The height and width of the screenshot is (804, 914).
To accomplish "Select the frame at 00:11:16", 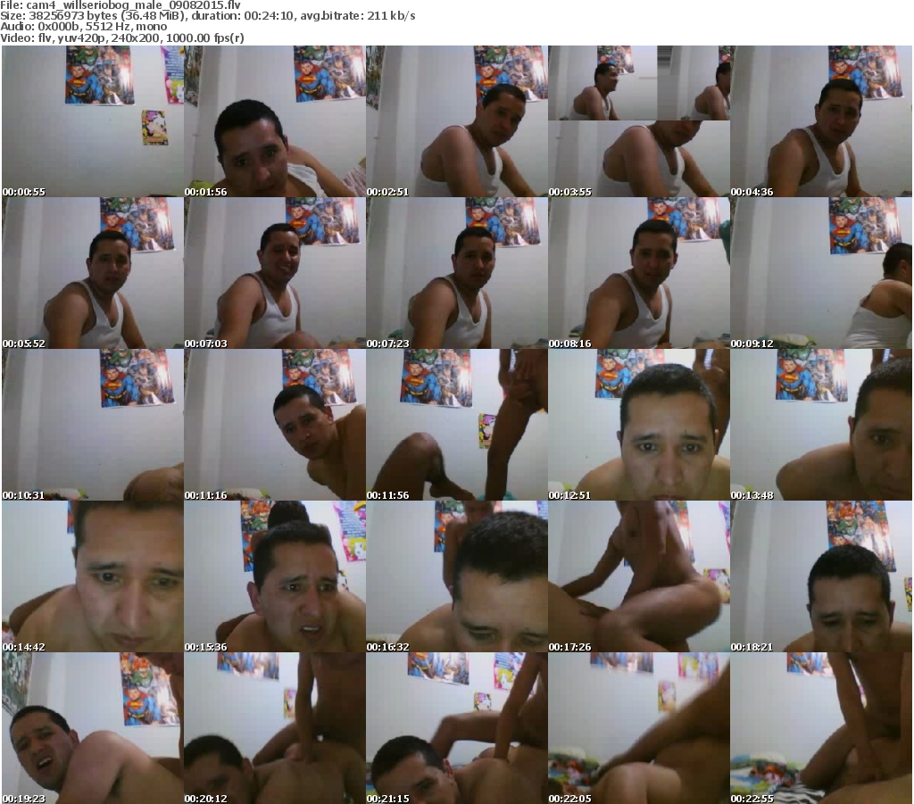I will tap(275, 425).
